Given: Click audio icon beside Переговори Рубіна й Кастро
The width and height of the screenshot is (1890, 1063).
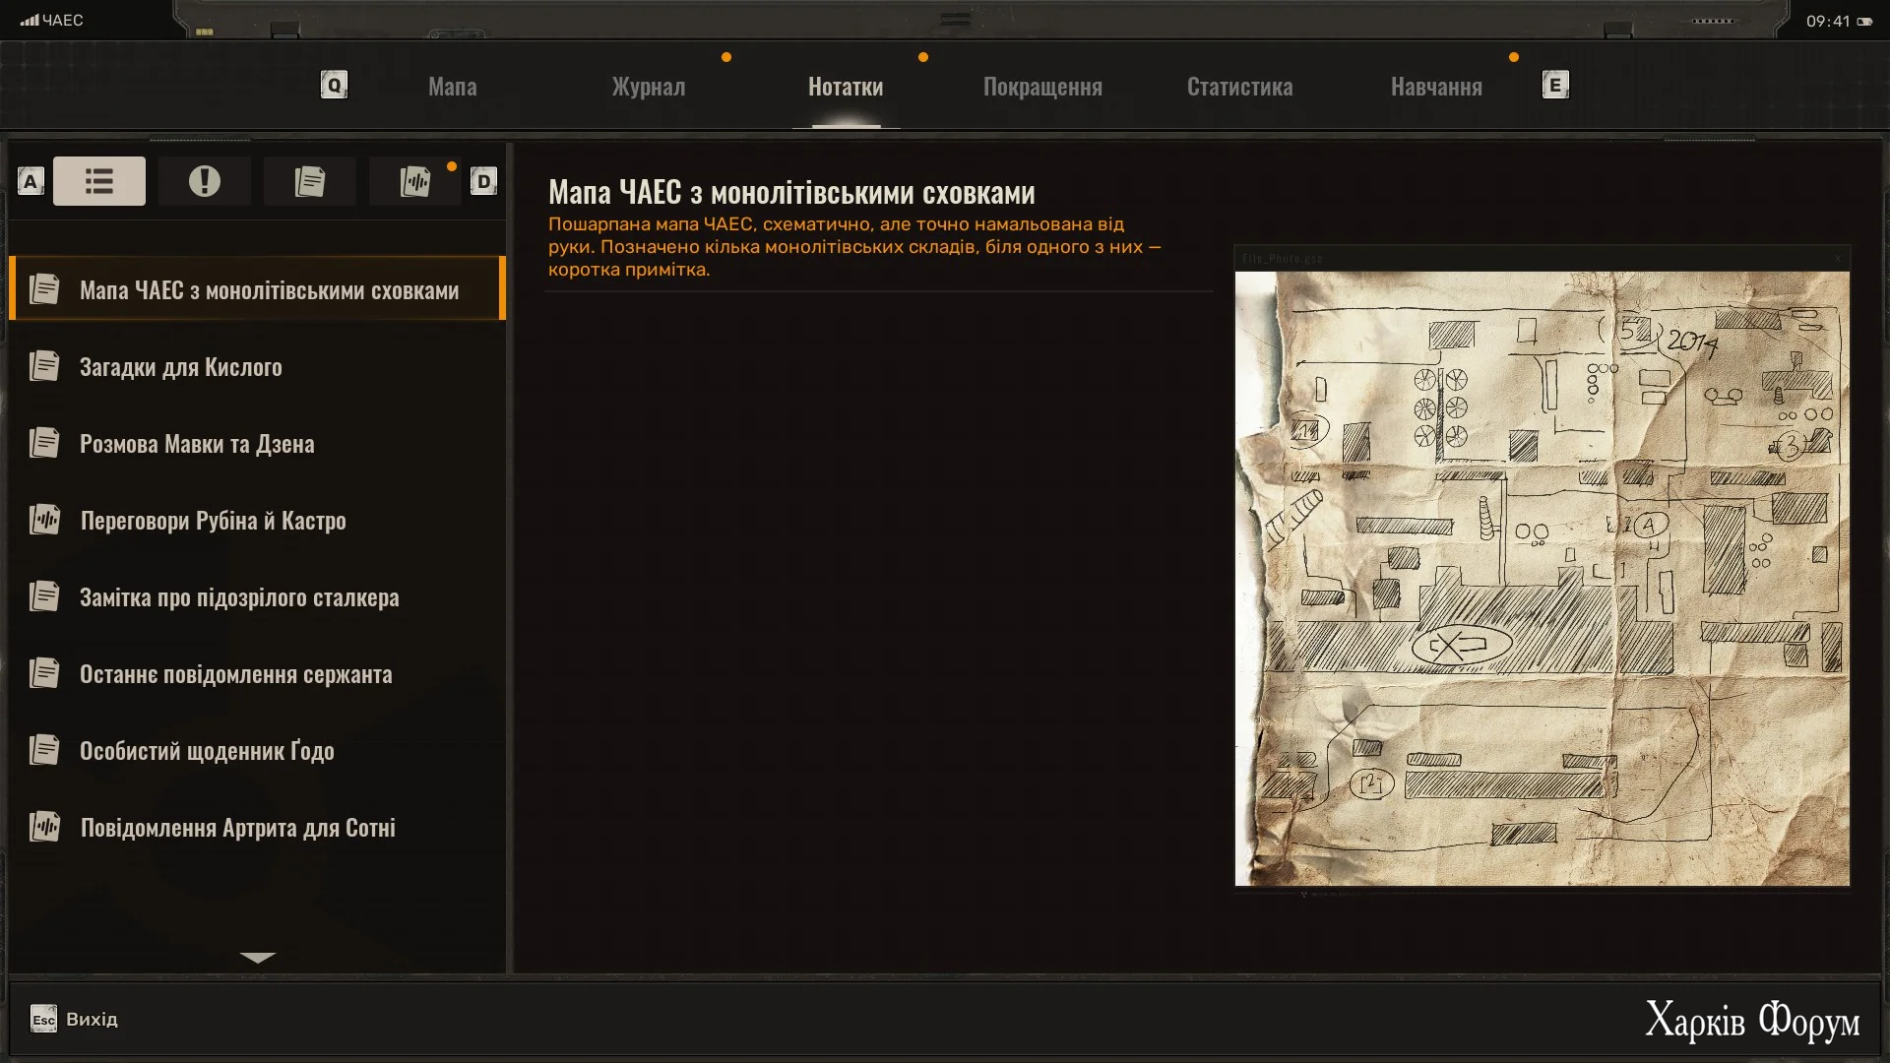Looking at the screenshot, I should coord(44,520).
